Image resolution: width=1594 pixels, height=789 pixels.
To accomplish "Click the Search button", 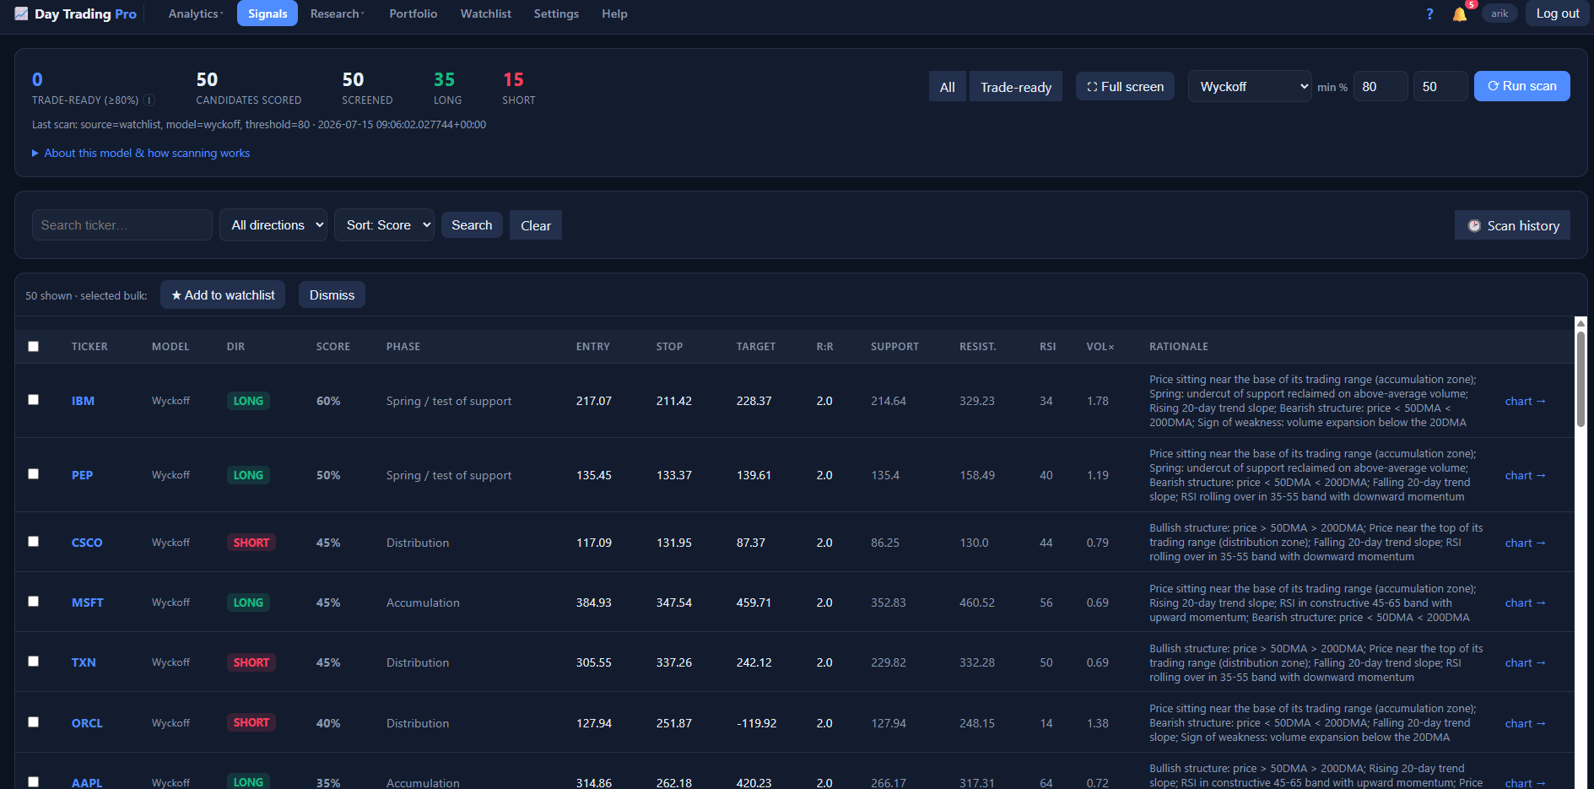I will [472, 225].
